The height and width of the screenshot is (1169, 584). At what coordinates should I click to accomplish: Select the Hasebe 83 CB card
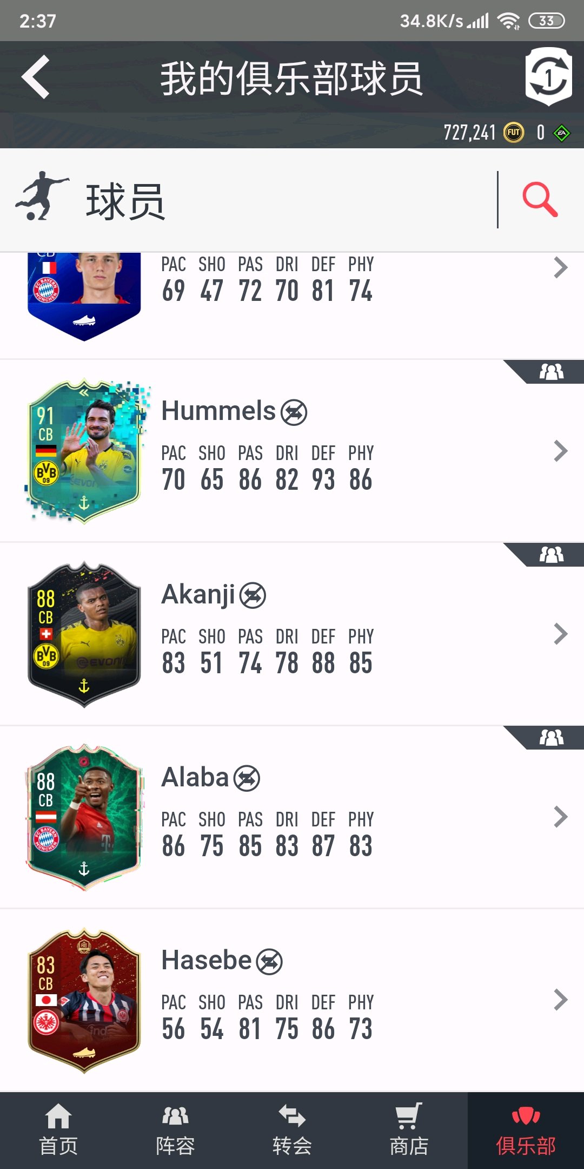(x=84, y=1000)
